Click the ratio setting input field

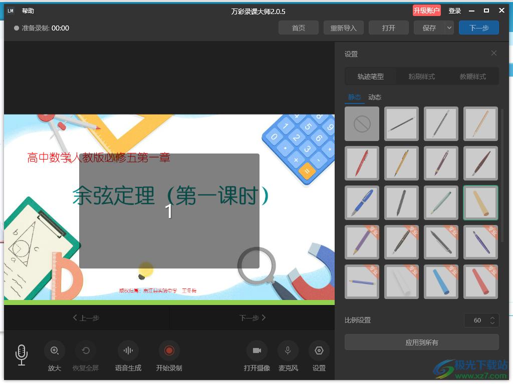[477, 320]
